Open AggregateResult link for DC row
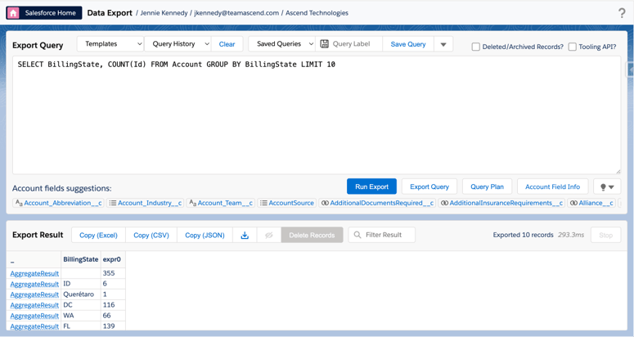The height and width of the screenshot is (337, 634). (x=34, y=305)
